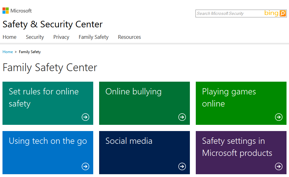The width and height of the screenshot is (289, 177).
Task: Click arrow icon on Set rules for online safety tile
Action: pyautogui.click(x=85, y=117)
